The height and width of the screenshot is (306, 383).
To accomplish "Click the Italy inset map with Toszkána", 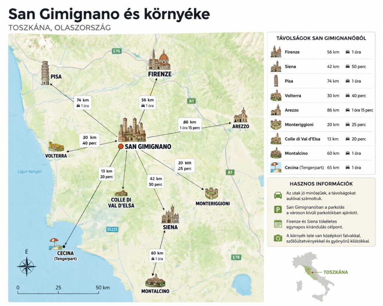I will tap(313, 277).
